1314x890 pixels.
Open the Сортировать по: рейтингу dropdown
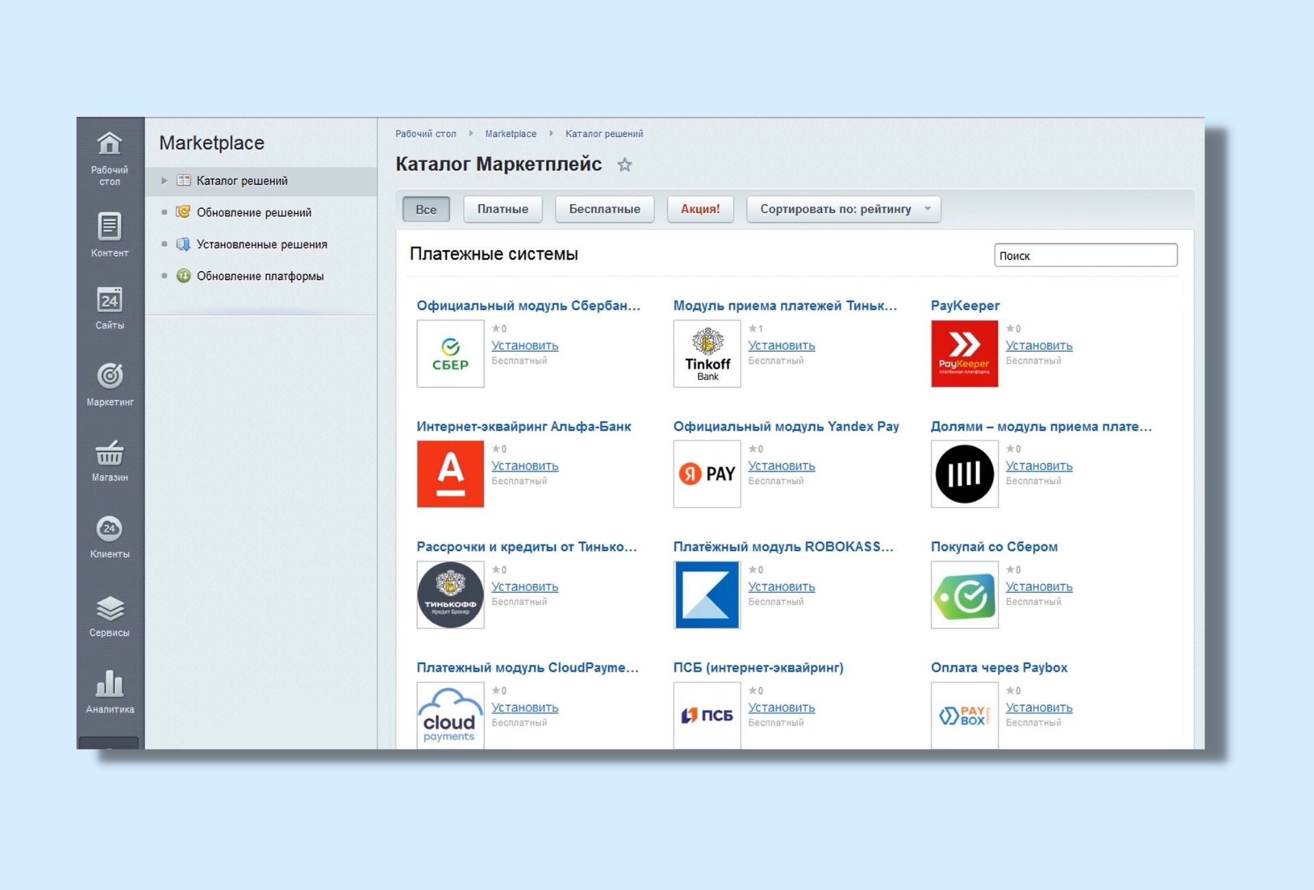843,209
